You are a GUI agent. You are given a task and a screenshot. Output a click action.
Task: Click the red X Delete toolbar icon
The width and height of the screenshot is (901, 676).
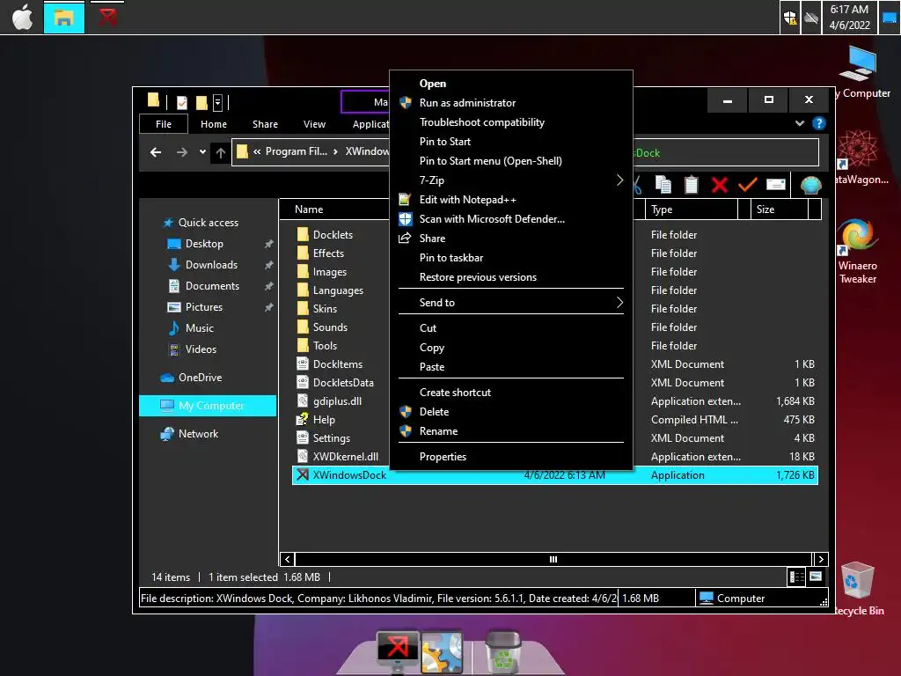click(720, 185)
